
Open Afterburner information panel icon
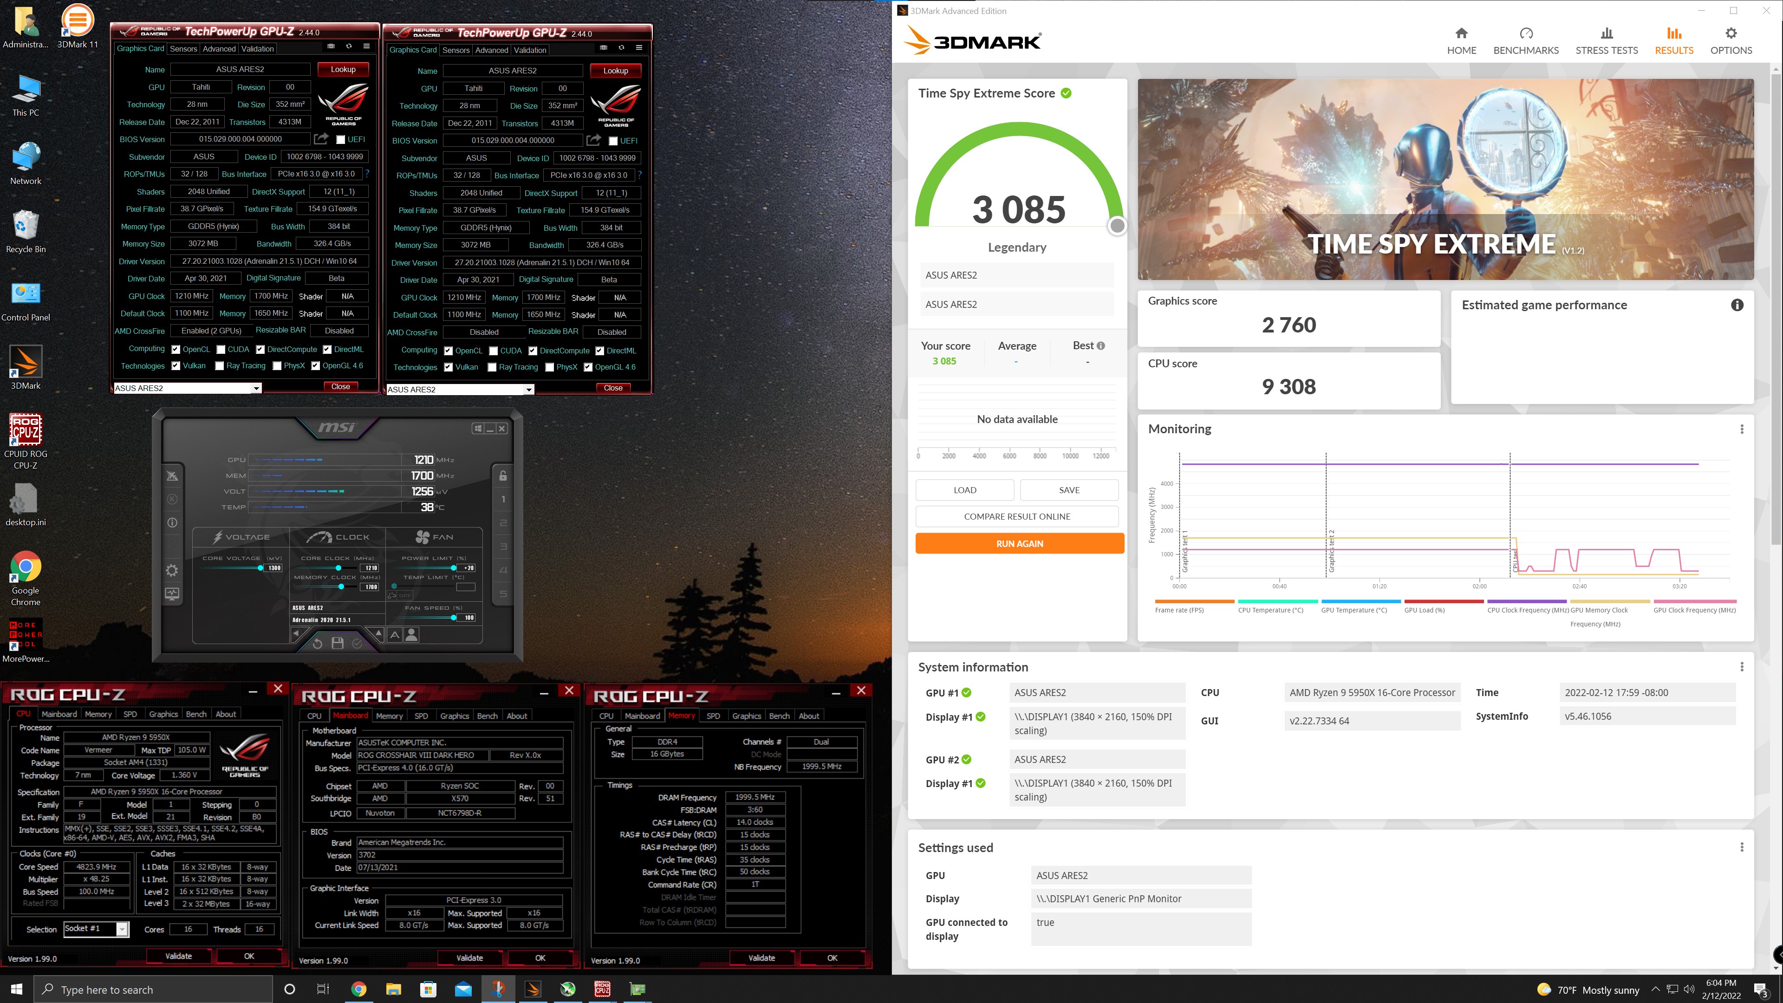(x=172, y=522)
